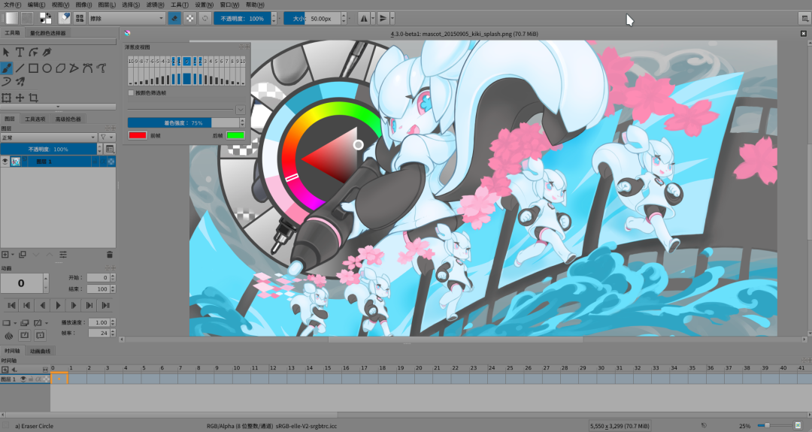Select the Bezier Curve tool
This screenshot has height=432, width=812.
pyautogui.click(x=87, y=68)
